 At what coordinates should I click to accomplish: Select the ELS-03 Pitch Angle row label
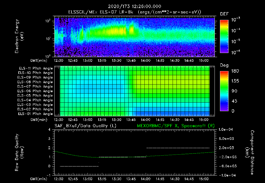pos(35,105)
